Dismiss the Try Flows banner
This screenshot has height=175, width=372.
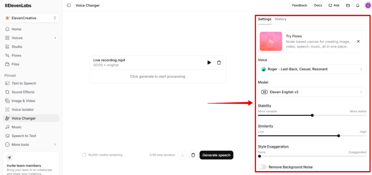(x=358, y=41)
